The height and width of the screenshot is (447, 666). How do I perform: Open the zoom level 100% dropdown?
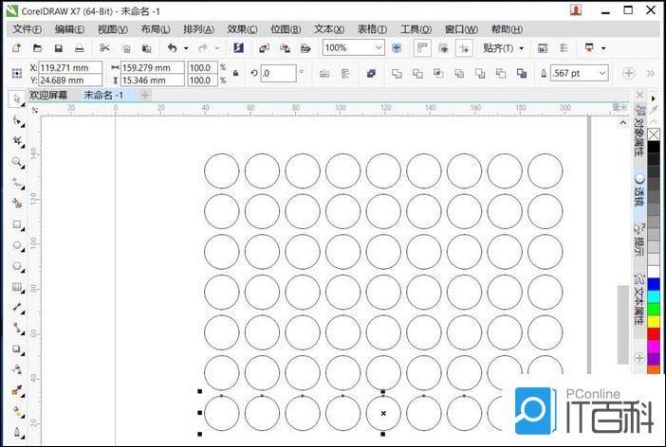click(379, 47)
